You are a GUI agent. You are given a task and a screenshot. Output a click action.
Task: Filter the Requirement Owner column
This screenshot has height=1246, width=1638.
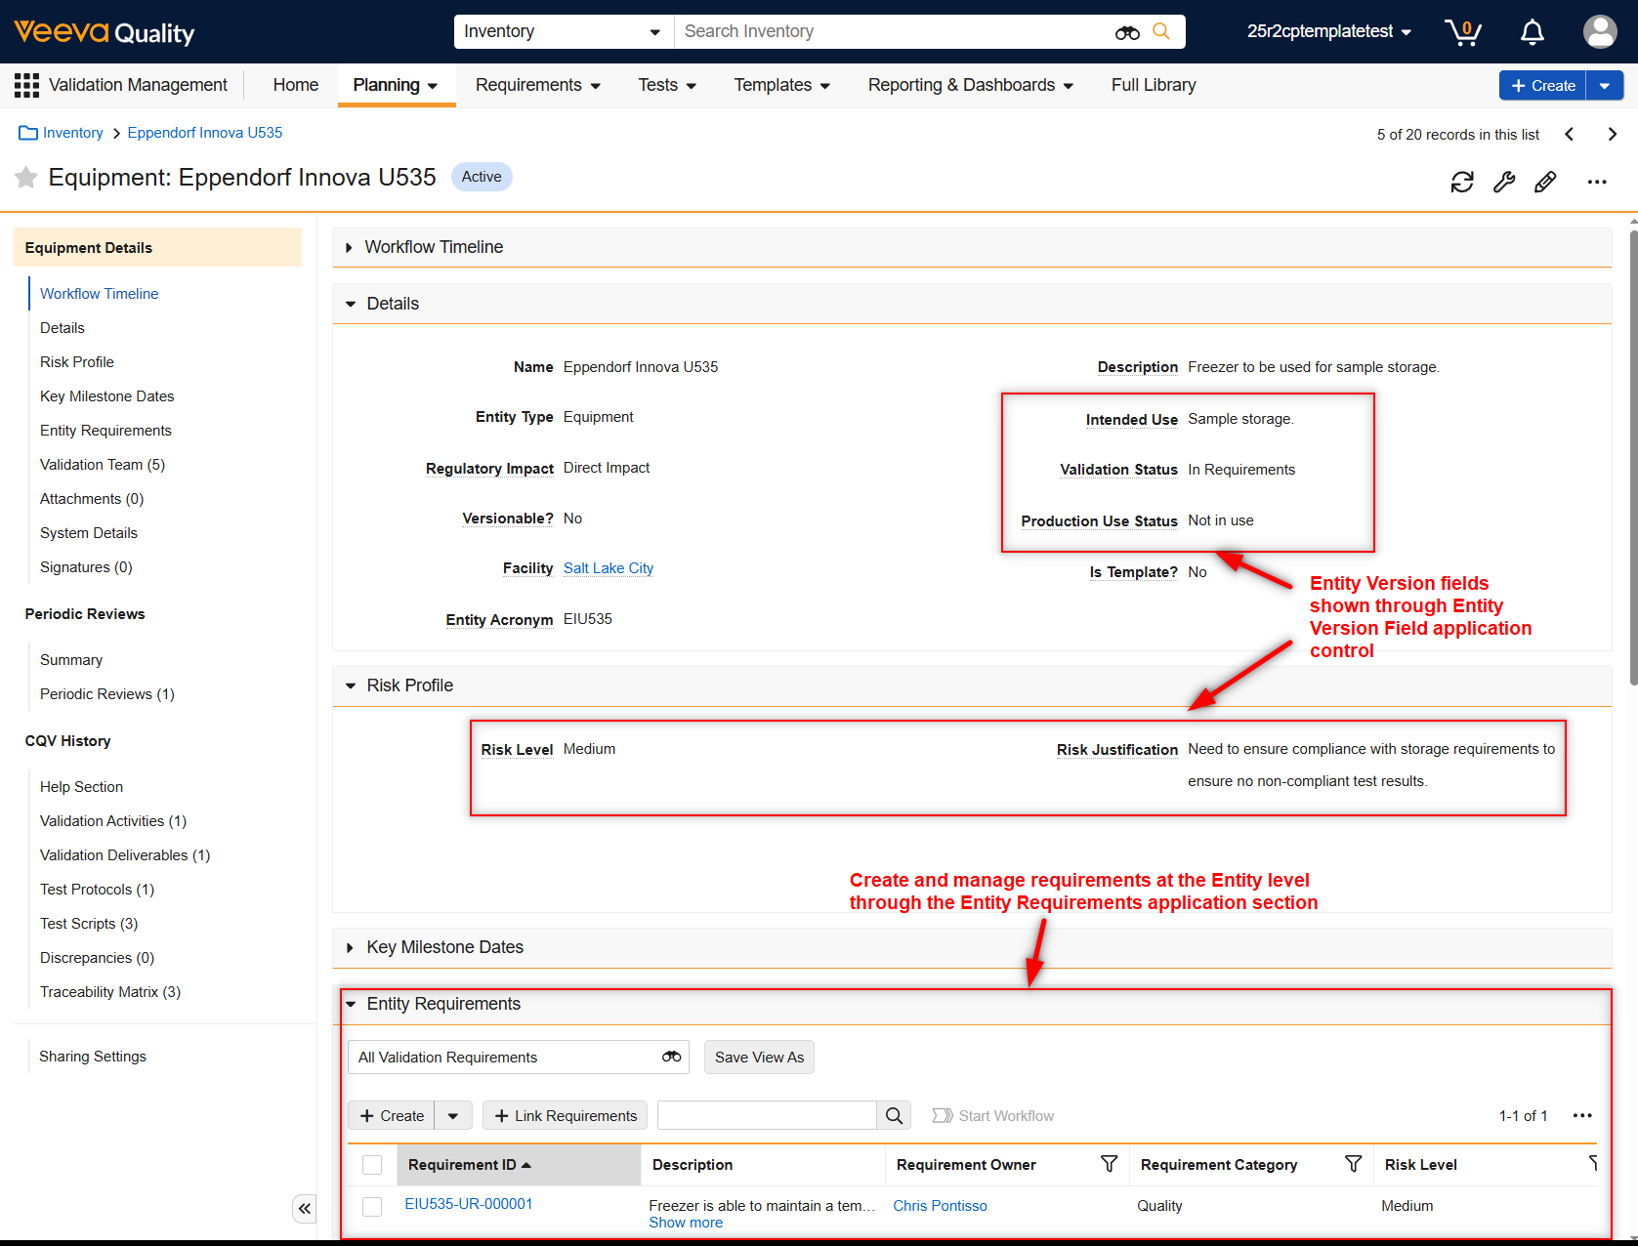coord(1109,1164)
